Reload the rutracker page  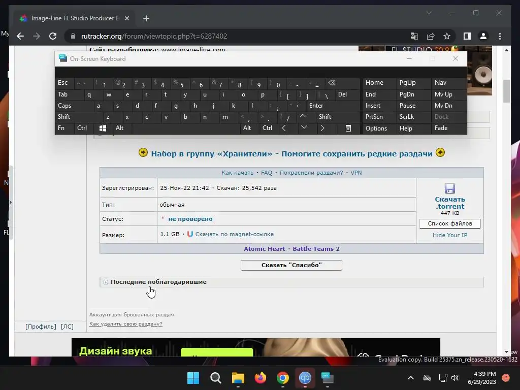click(53, 36)
